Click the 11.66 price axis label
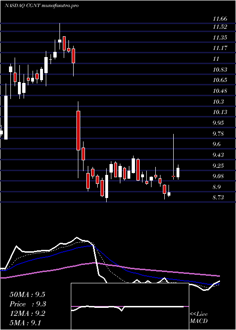Screen dimensions: 236x330 click(220, 19)
